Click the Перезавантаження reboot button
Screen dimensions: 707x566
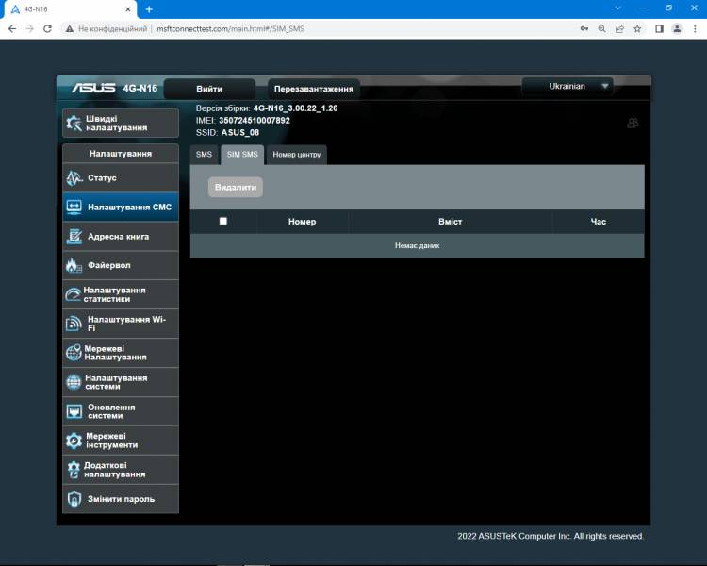(x=314, y=89)
